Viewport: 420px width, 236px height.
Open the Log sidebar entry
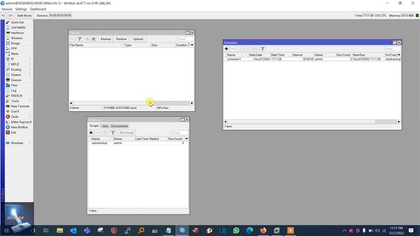click(13, 90)
